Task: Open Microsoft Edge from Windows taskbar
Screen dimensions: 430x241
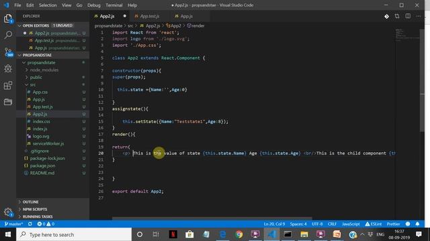Action: (222, 234)
